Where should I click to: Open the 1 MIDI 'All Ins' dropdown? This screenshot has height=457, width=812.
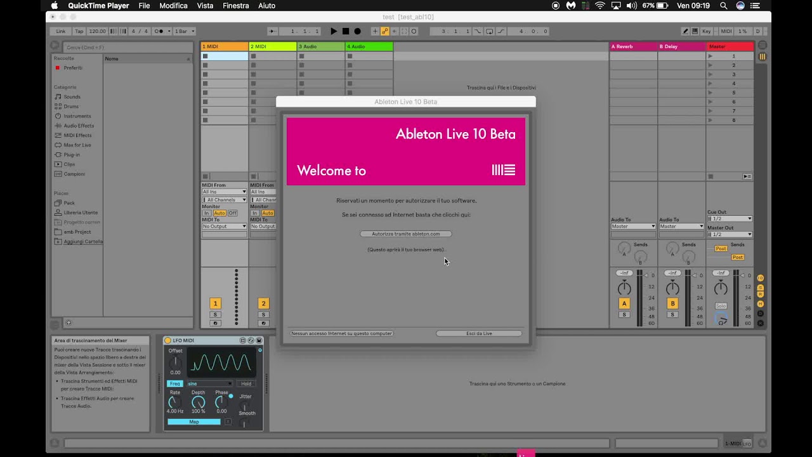(224, 192)
